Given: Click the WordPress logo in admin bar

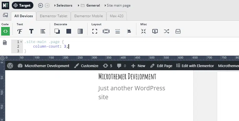Looking at the screenshot, I should (x=10, y=66).
